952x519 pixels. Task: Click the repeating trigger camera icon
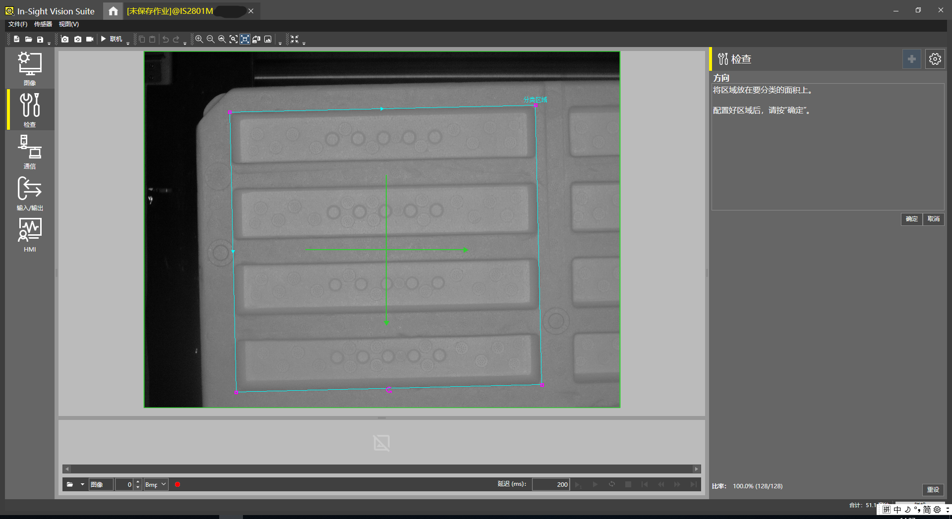78,39
